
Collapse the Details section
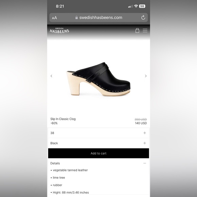145,163
